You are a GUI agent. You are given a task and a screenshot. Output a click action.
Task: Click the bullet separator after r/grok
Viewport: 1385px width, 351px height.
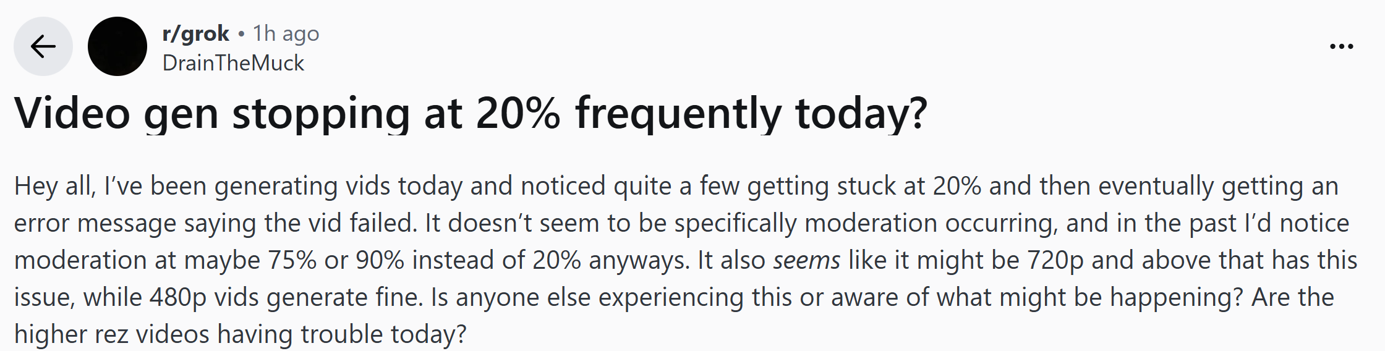(241, 33)
